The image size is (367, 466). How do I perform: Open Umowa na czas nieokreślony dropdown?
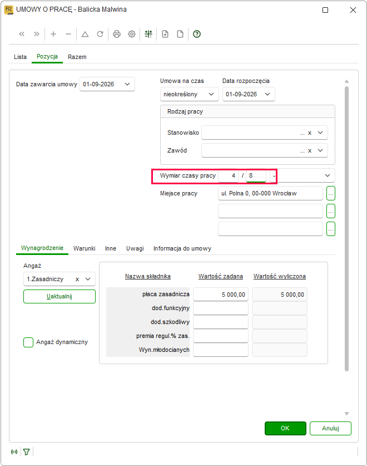pos(211,94)
